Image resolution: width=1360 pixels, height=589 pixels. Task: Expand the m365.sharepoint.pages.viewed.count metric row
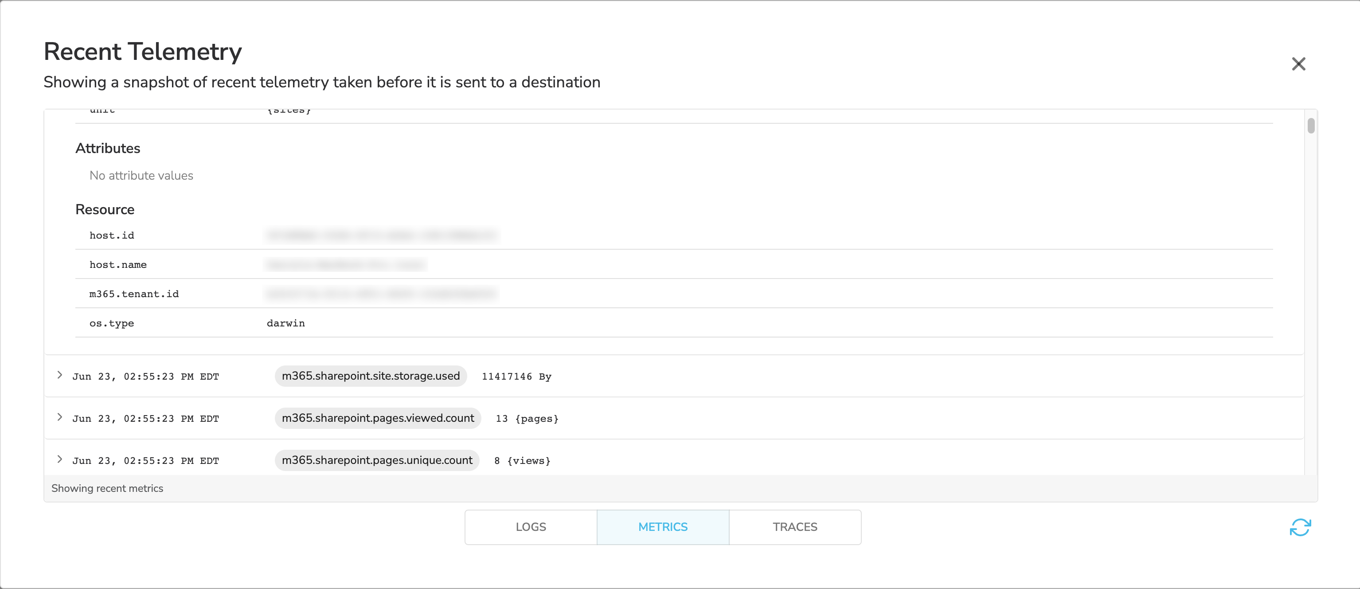coord(59,418)
